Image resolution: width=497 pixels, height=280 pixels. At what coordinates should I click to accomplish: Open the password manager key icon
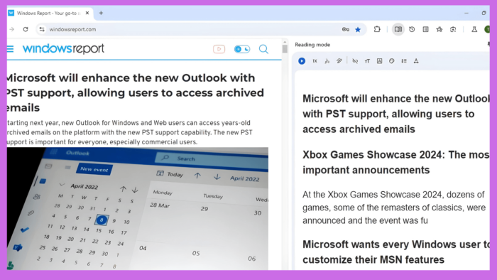click(x=346, y=29)
